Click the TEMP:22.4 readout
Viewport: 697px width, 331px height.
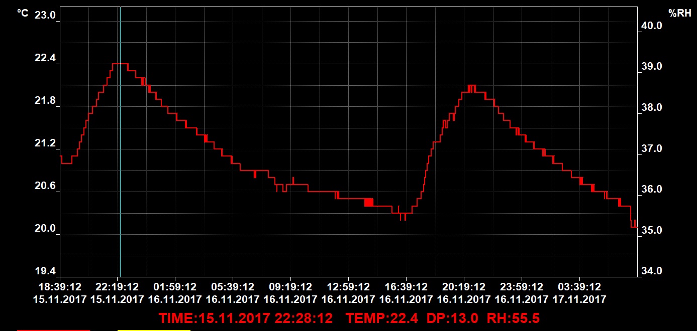tap(382, 318)
